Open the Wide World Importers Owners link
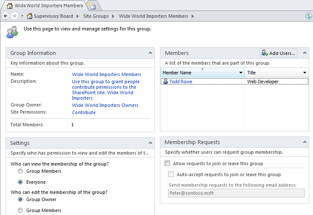Image resolution: width=313 pixels, height=215 pixels. 105,105
